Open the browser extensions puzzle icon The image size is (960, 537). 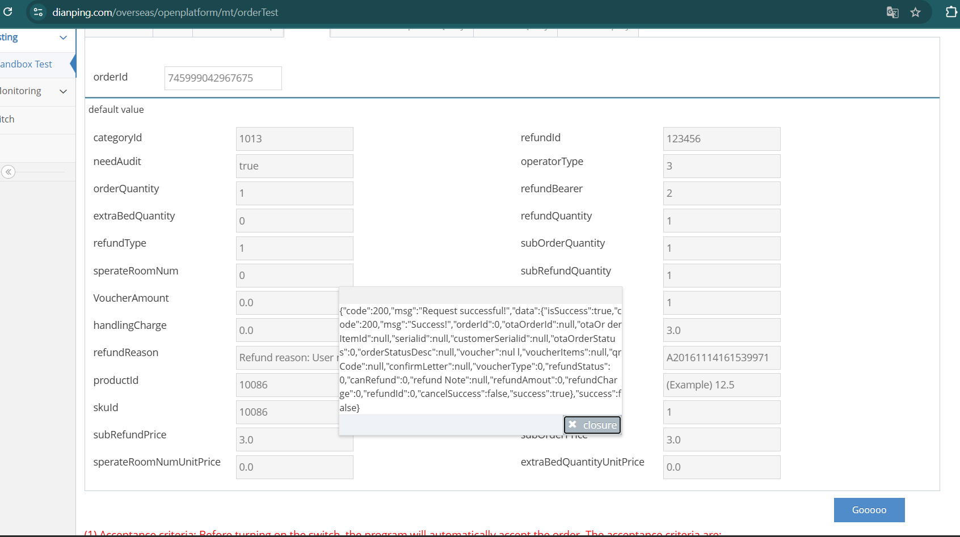950,12
